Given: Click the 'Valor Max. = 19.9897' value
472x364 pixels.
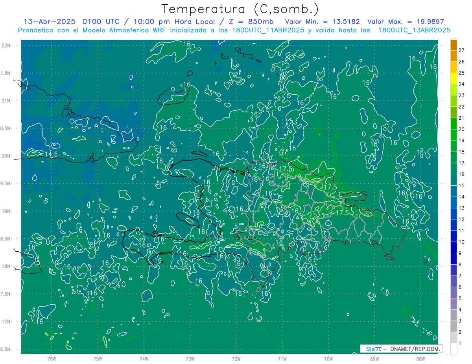Looking at the screenshot, I should (x=406, y=22).
